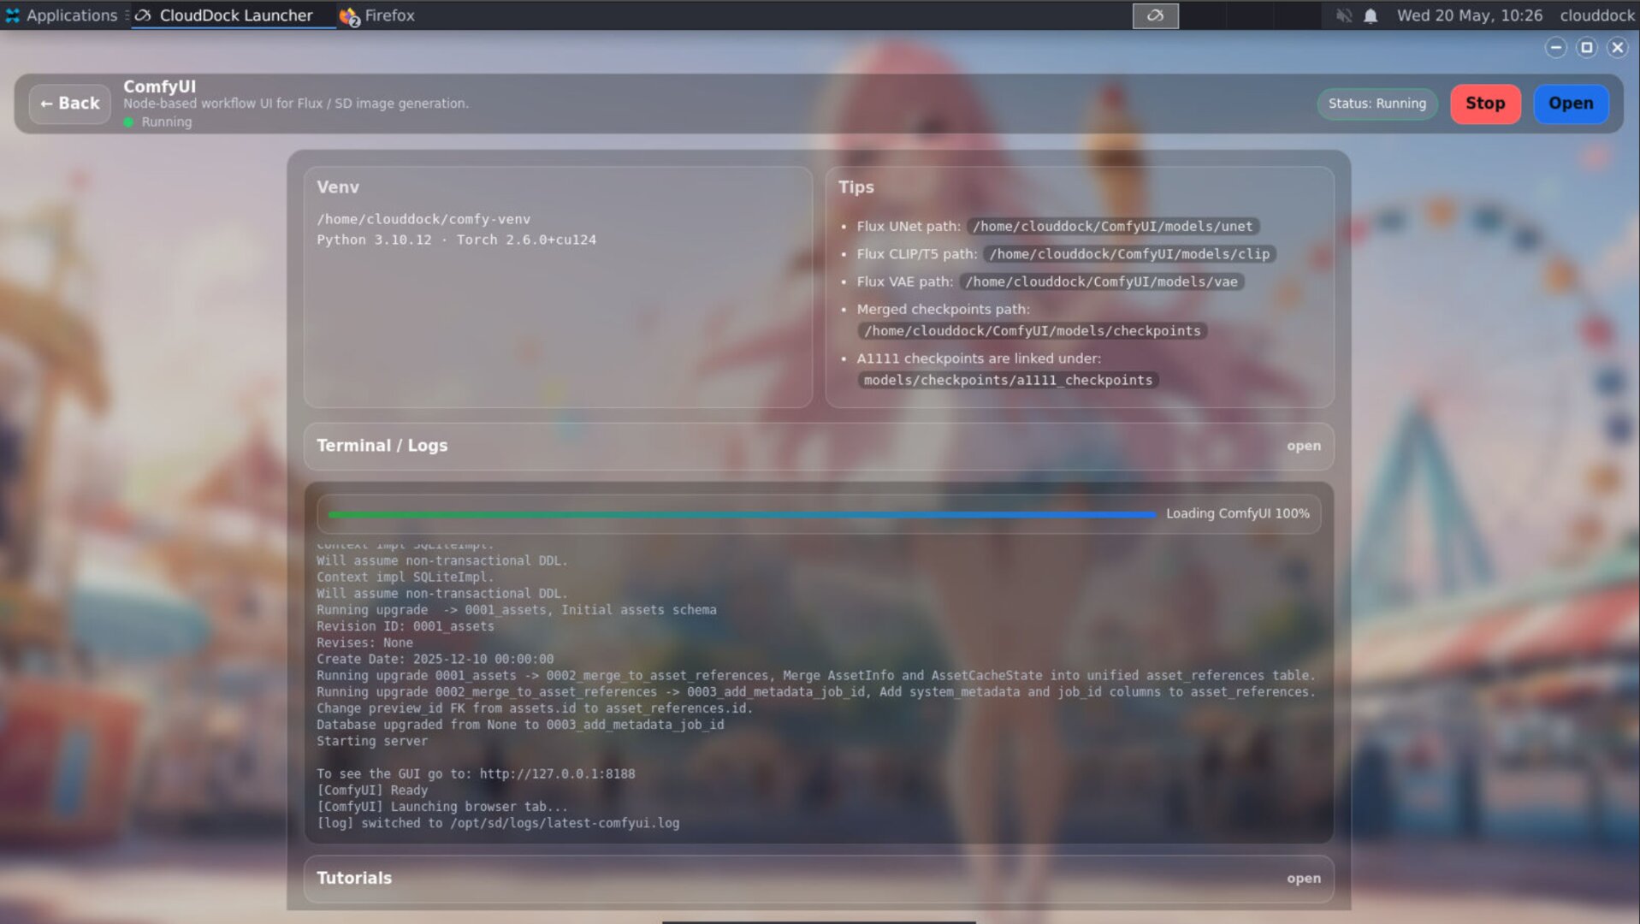Click the CloudDock Launcher taskbar icon

tap(144, 15)
